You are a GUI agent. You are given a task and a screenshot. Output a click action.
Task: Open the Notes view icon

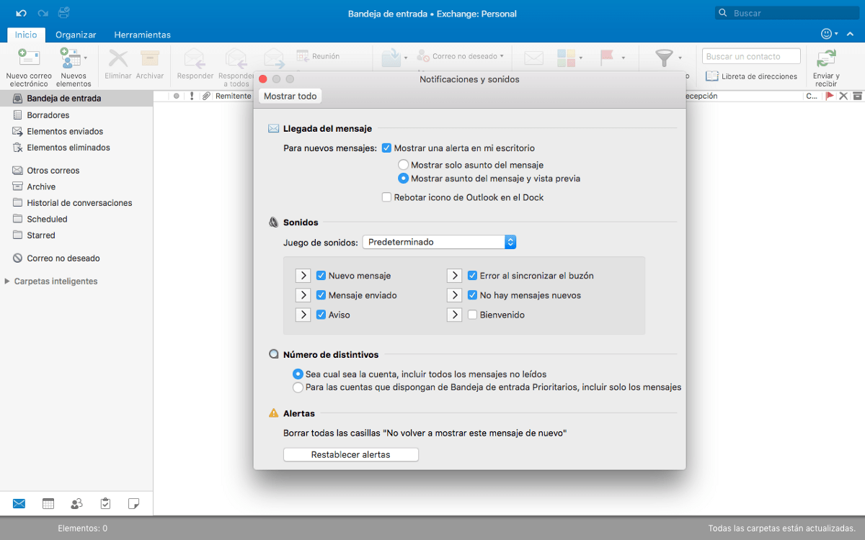point(133,504)
